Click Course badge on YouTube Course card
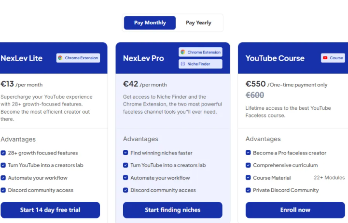 [x=333, y=58]
